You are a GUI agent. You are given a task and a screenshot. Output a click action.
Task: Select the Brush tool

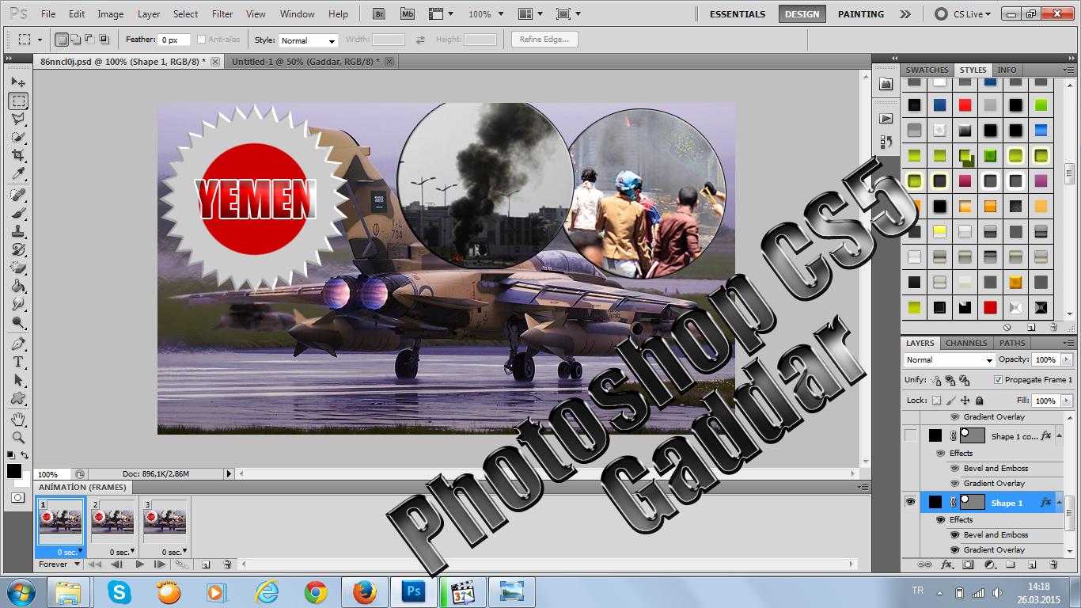18,213
